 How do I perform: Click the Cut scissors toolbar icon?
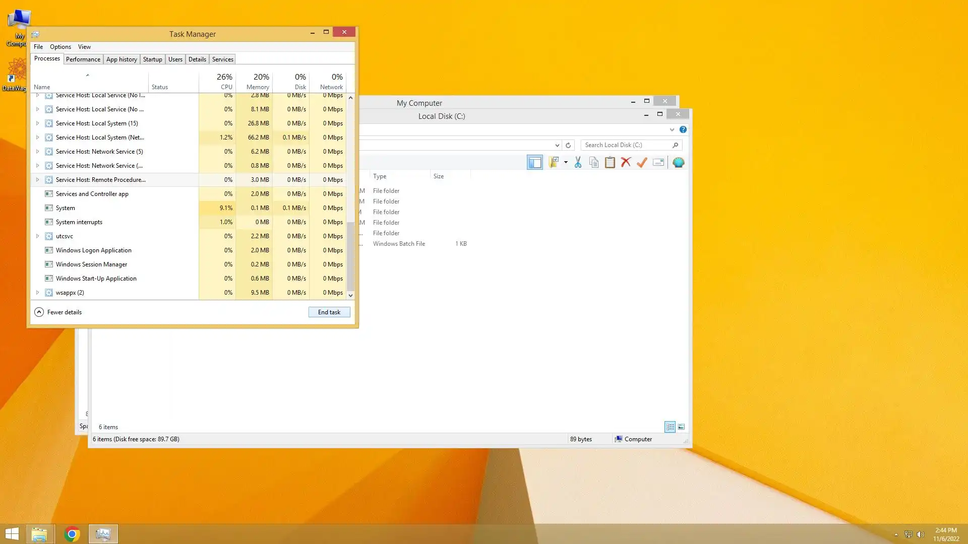tap(578, 162)
